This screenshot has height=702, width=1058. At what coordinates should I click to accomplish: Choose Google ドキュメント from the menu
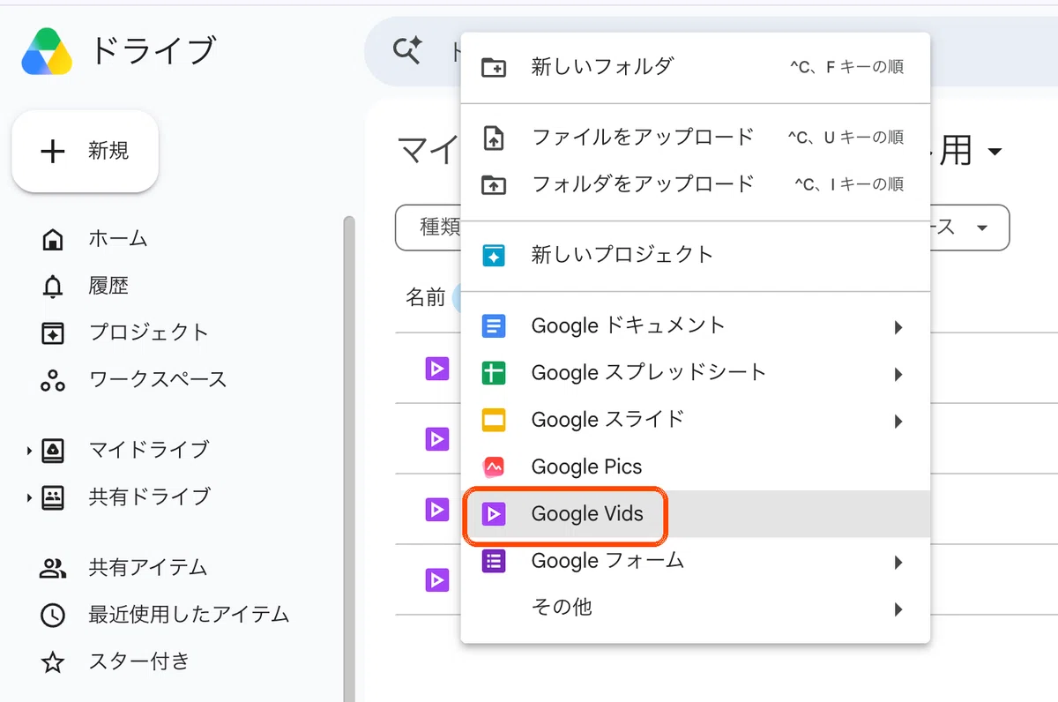coord(695,326)
